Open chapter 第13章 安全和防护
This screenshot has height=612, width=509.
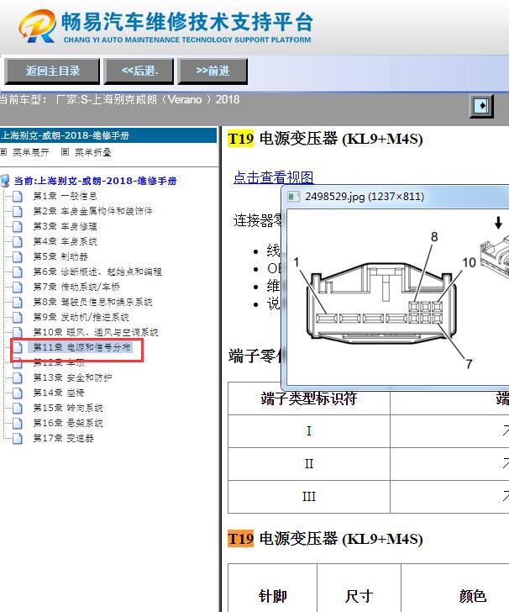click(x=72, y=377)
